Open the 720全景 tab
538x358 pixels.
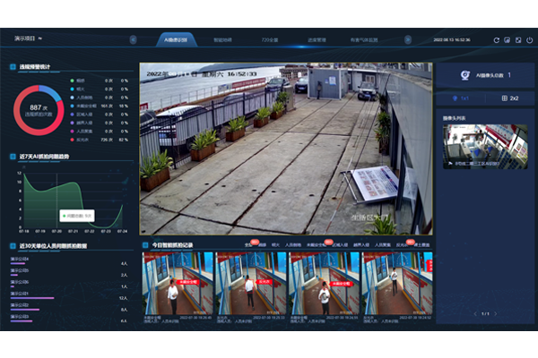click(270, 39)
